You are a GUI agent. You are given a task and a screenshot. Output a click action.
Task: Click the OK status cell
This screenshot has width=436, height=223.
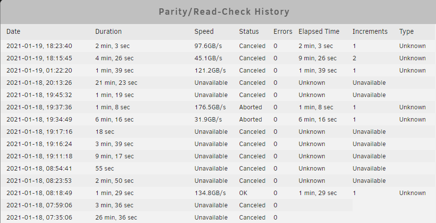(243, 193)
